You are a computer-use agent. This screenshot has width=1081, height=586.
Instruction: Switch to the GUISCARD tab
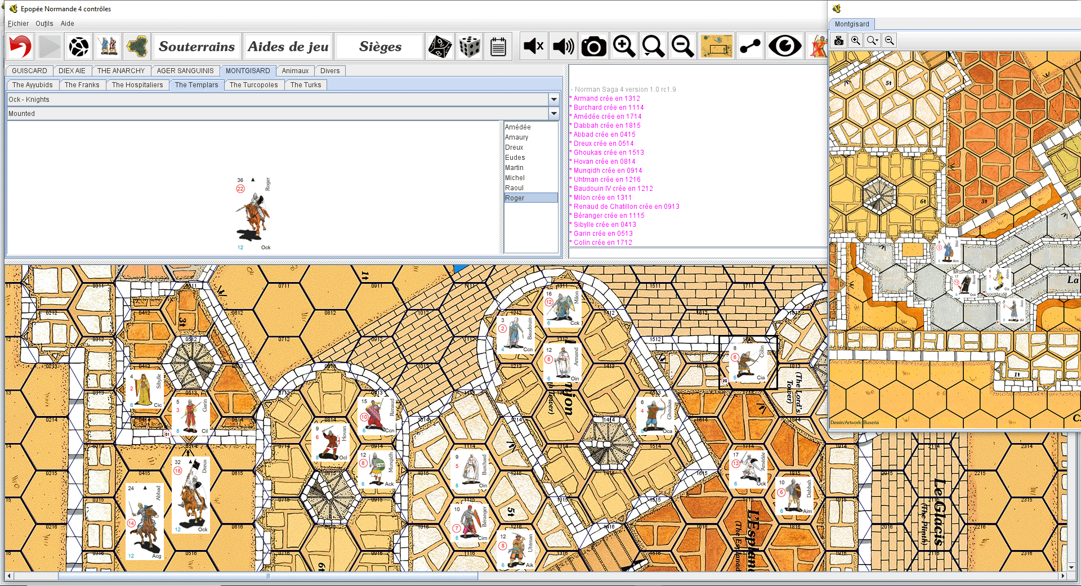tap(29, 71)
